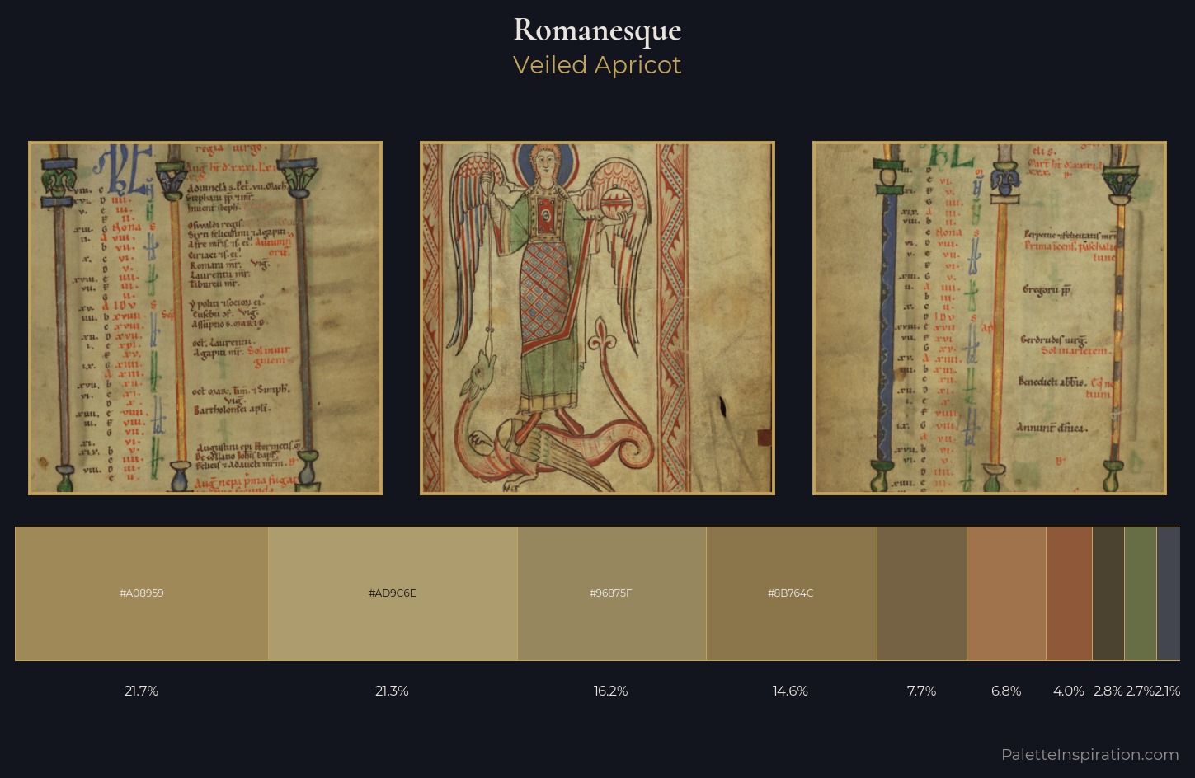1195x778 pixels.
Task: Open the angel and dragon illustration thumbnail
Action: click(597, 318)
